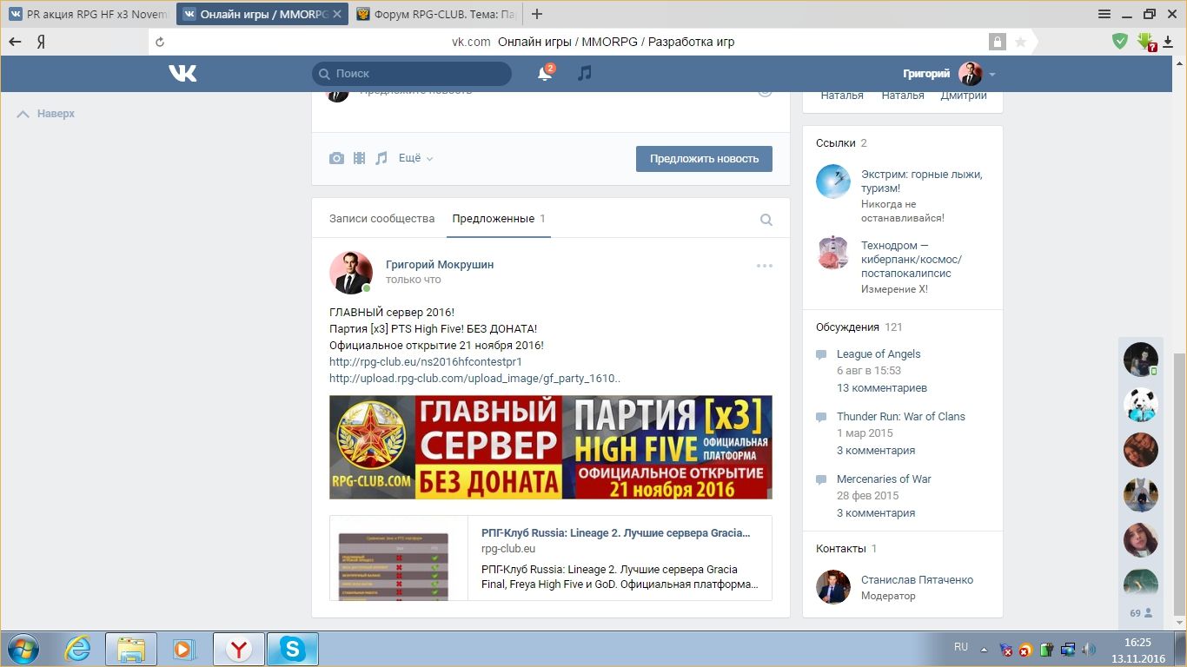Open the notifications bell
This screenshot has height=667, width=1187.
click(545, 74)
